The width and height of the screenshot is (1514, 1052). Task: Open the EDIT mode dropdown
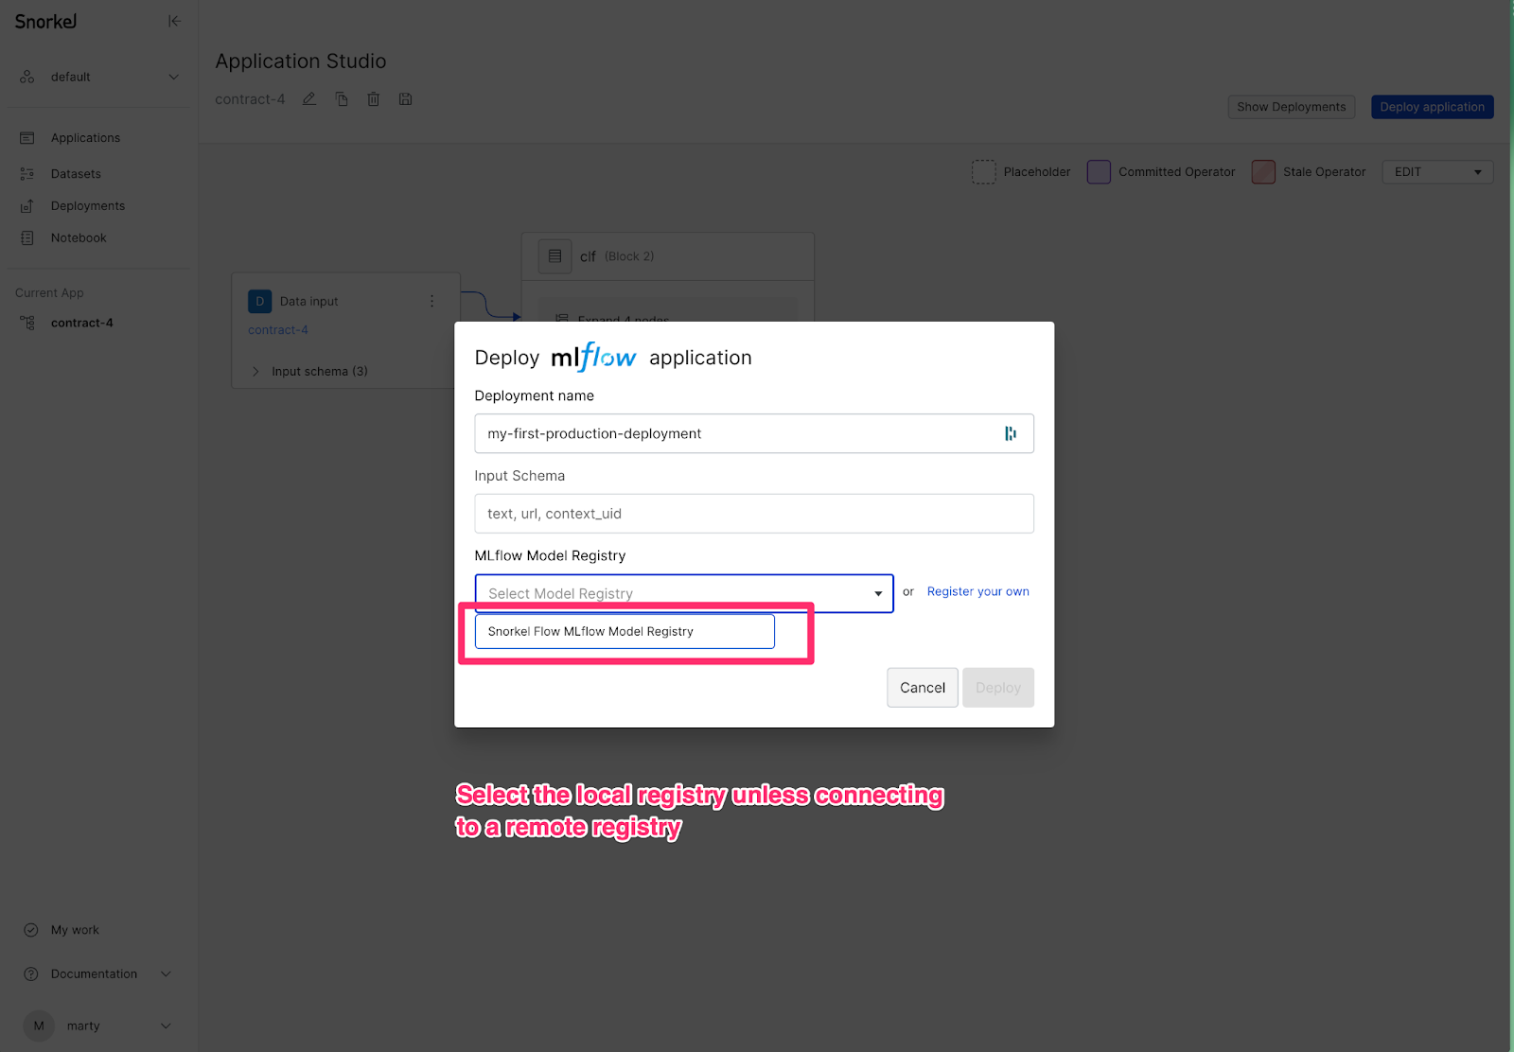pyautogui.click(x=1437, y=172)
